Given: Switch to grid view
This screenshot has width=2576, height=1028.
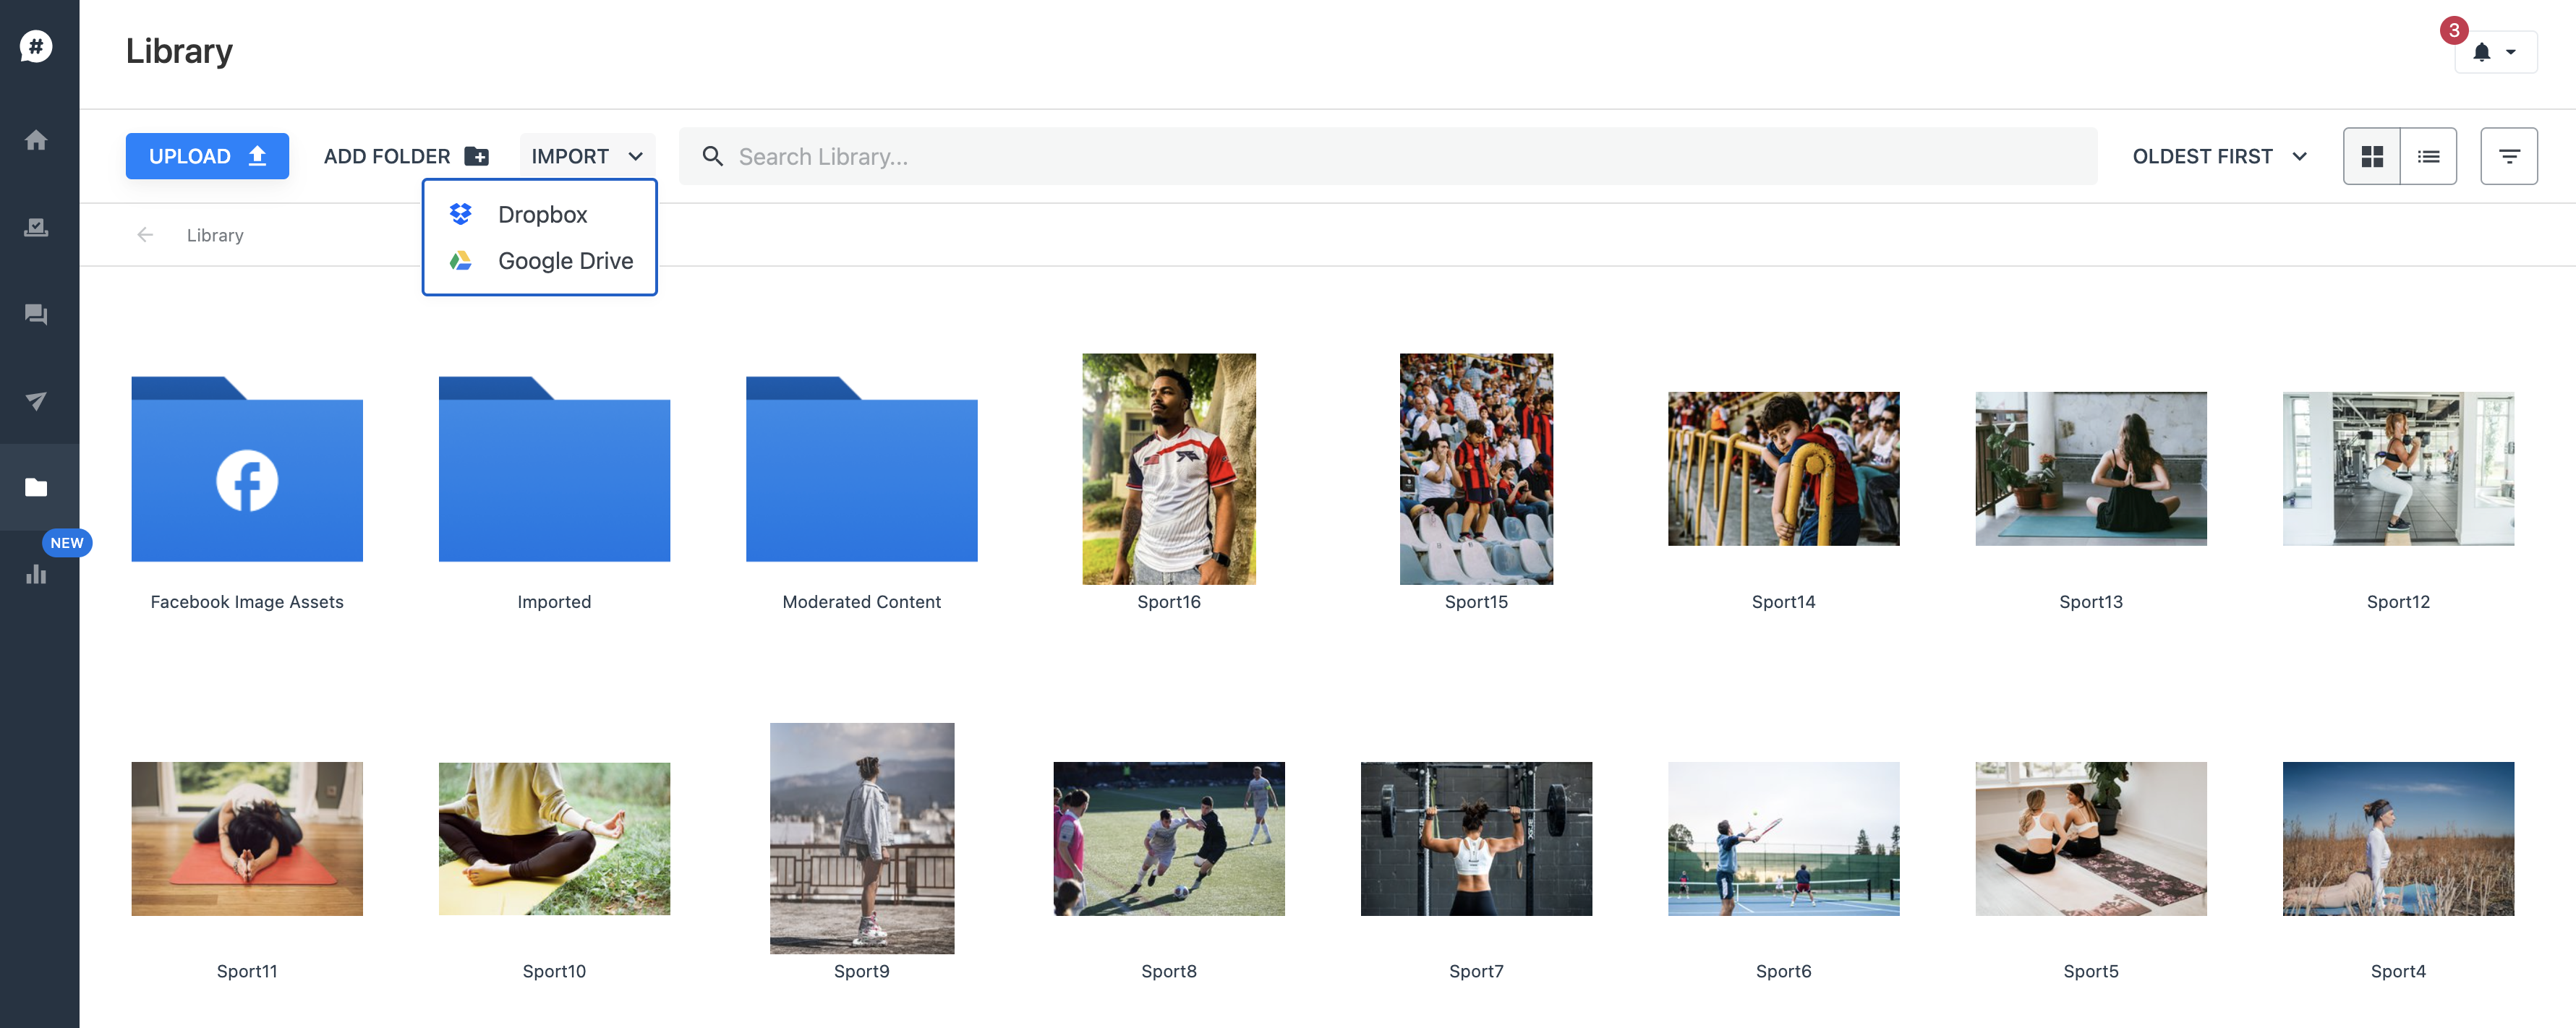Looking at the screenshot, I should [x=2371, y=156].
